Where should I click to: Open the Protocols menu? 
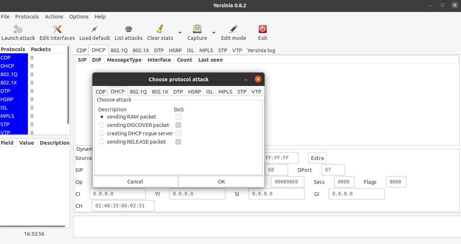(x=27, y=17)
